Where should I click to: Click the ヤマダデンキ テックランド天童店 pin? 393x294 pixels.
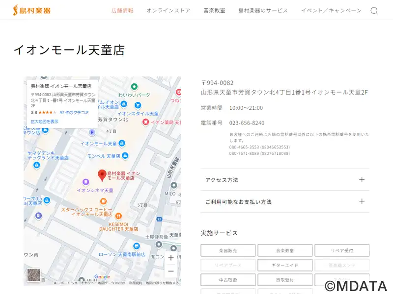click(36, 165)
